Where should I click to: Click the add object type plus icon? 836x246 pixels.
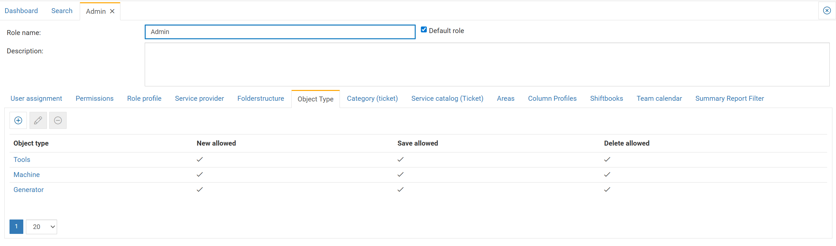(x=18, y=120)
